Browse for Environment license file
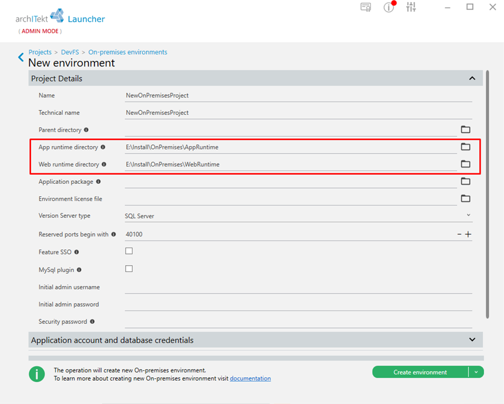 coord(465,198)
